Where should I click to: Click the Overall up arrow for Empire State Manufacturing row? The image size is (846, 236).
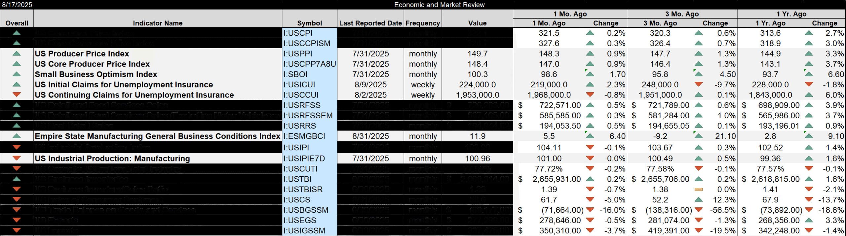(17, 136)
